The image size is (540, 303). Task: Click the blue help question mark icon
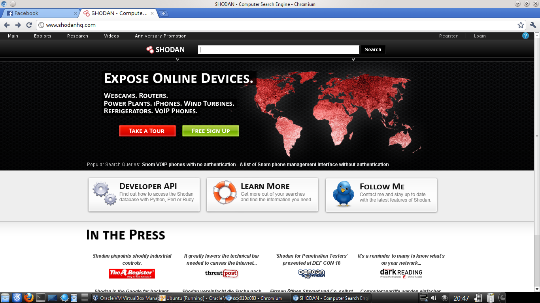525,36
